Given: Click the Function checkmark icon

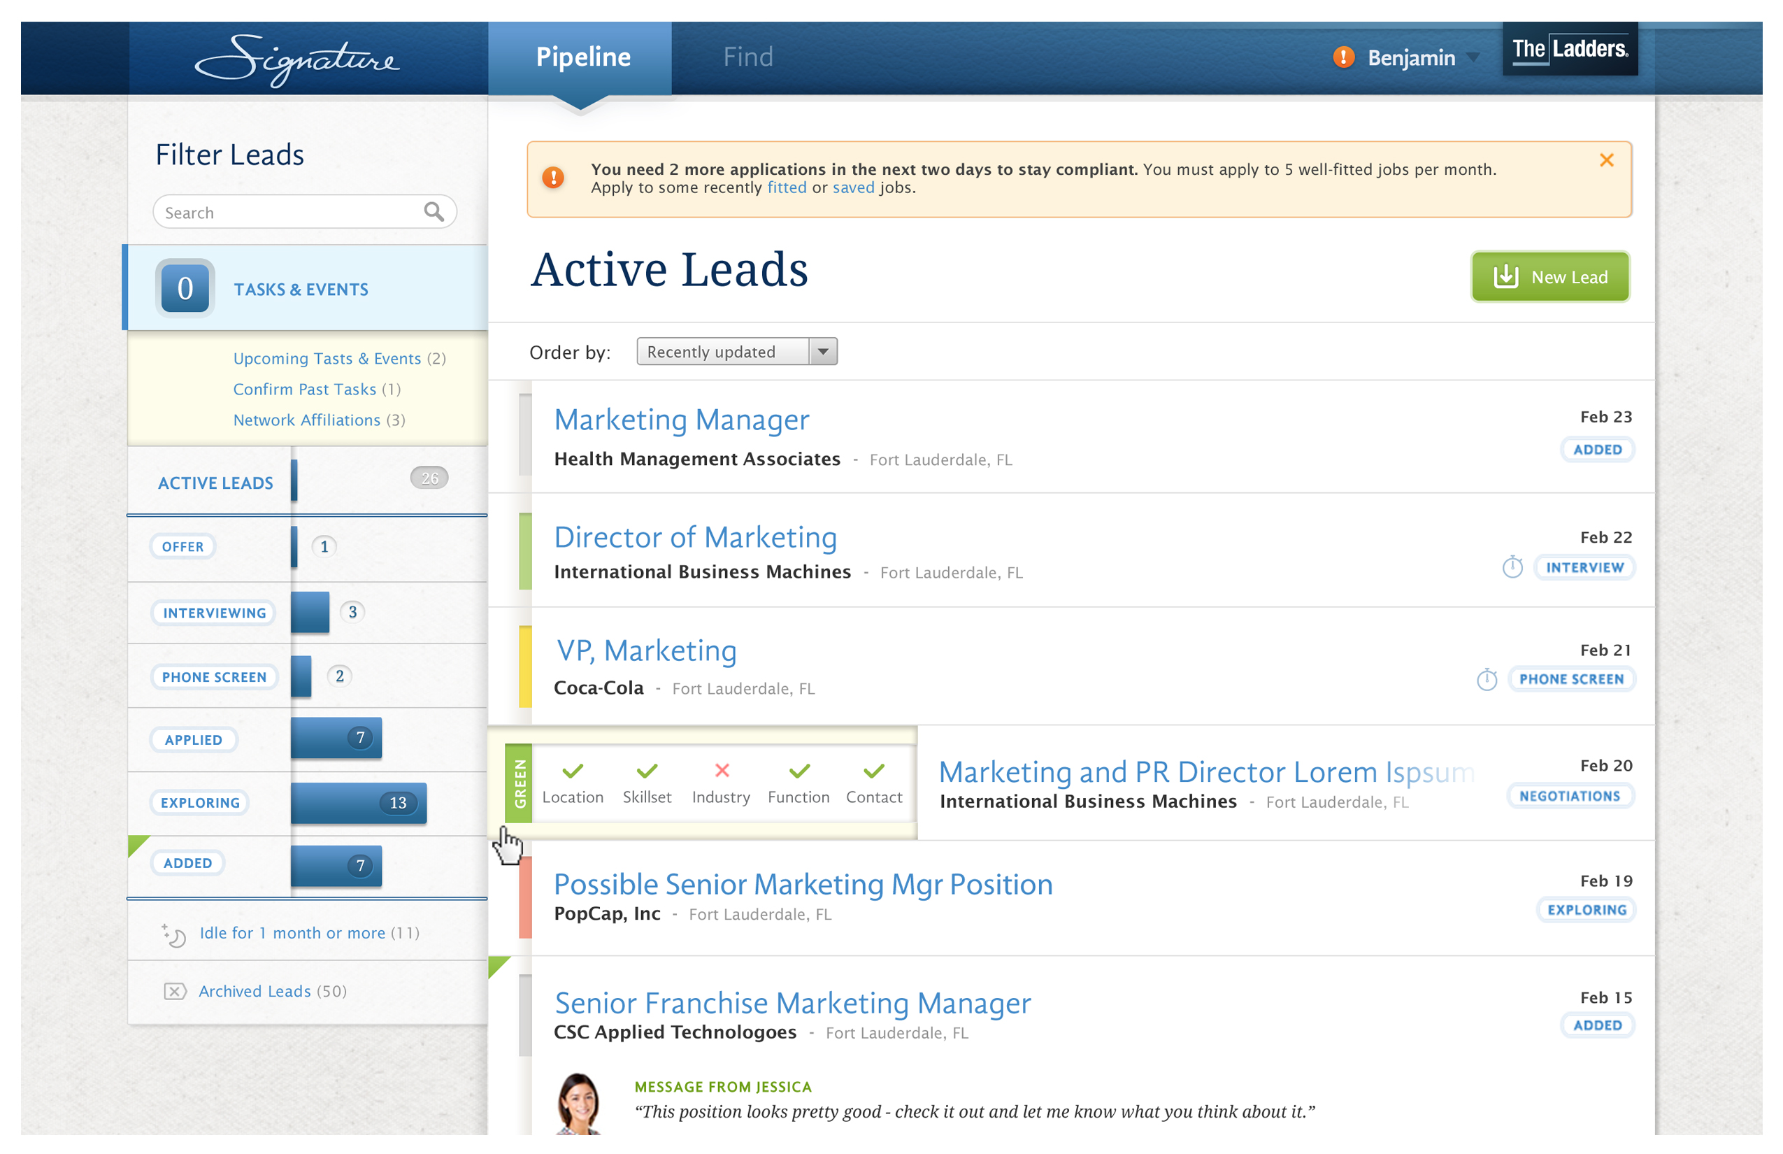Looking at the screenshot, I should coord(799,770).
